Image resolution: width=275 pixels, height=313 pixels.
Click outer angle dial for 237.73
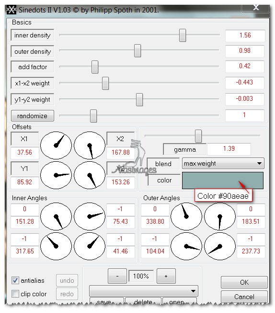pyautogui.click(x=220, y=246)
